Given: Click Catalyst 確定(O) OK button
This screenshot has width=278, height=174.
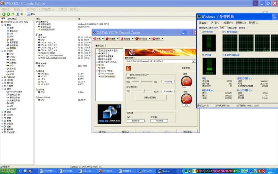Looking at the screenshot, I should click(125, 132).
